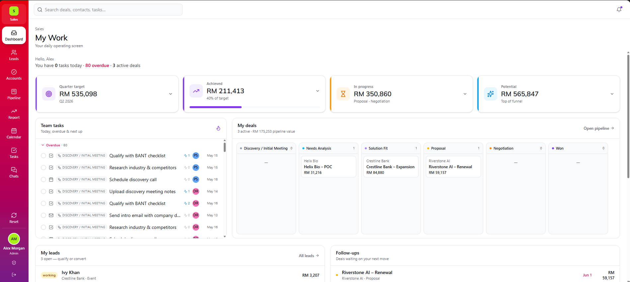Click the calendar type icon on Schedule discovery call
630x282 pixels.
click(x=51, y=179)
